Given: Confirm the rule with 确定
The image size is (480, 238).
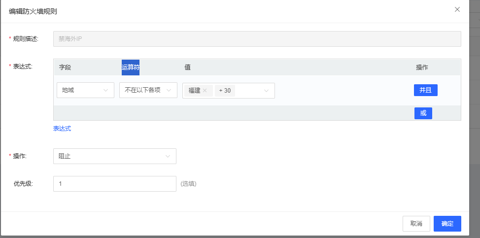Looking at the screenshot, I should [x=447, y=224].
